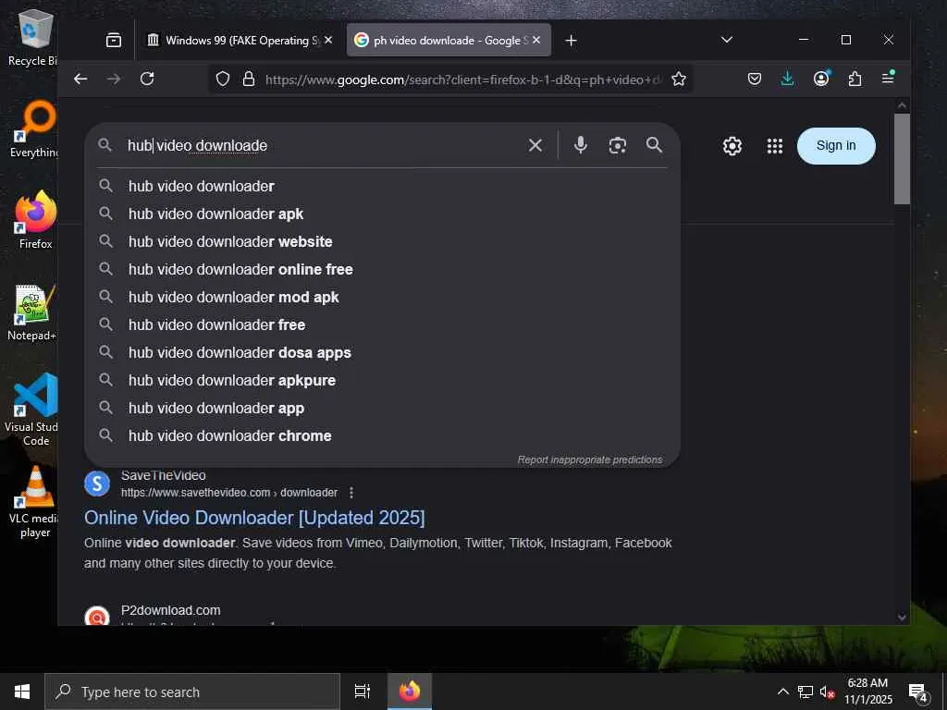This screenshot has width=947, height=710.
Task: Open notification center icon
Action: click(x=918, y=692)
